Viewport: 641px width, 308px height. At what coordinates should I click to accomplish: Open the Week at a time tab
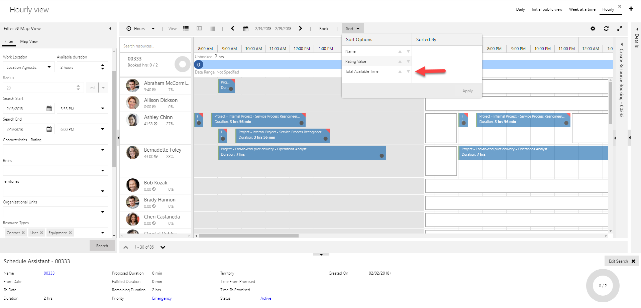(582, 9)
